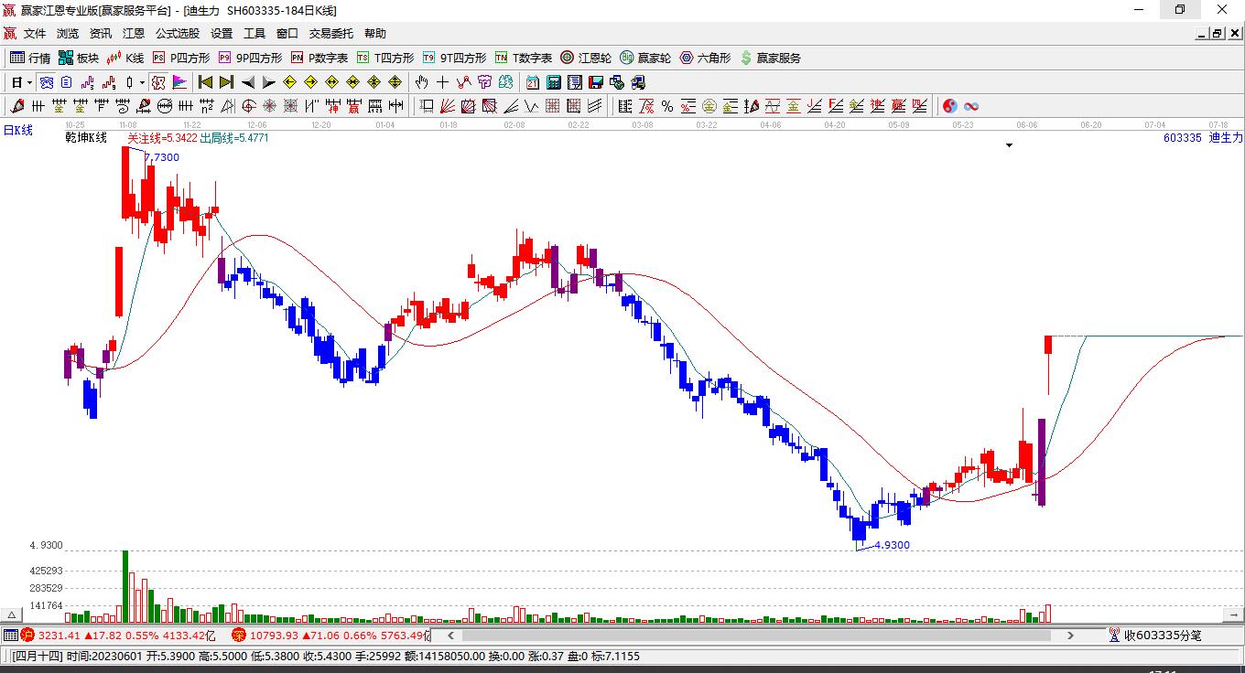Toggle the 乾坤K线 indicator icon
This screenshot has height=673, width=1245.
click(158, 82)
